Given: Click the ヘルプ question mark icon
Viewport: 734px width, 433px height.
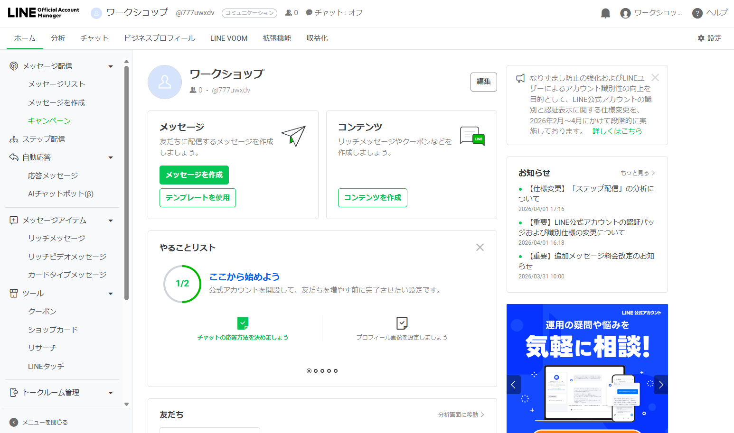Looking at the screenshot, I should pyautogui.click(x=697, y=13).
